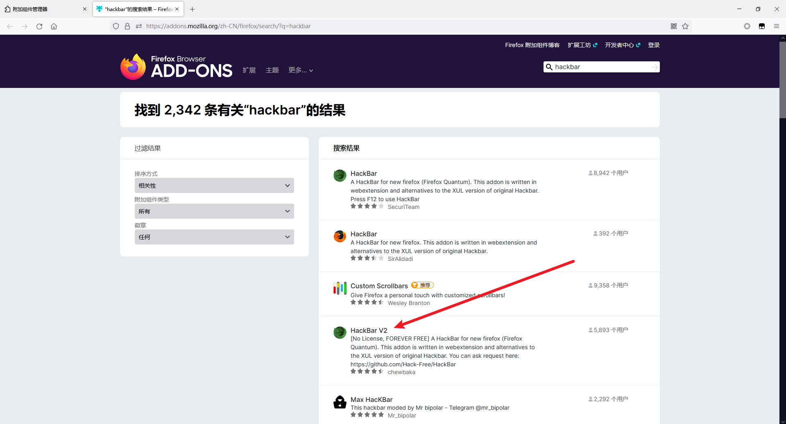This screenshot has height=424, width=786.
Task: Expand the More menu in site header
Action: click(301, 70)
